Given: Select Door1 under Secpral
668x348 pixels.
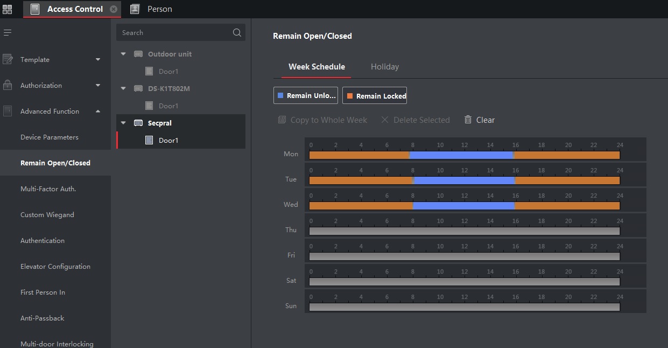Looking at the screenshot, I should pyautogui.click(x=168, y=141).
